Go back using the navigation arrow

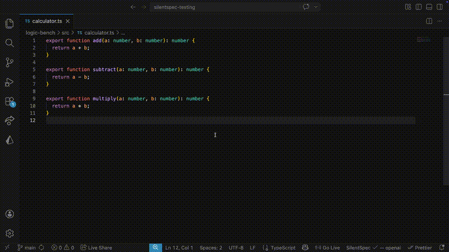(x=133, y=7)
